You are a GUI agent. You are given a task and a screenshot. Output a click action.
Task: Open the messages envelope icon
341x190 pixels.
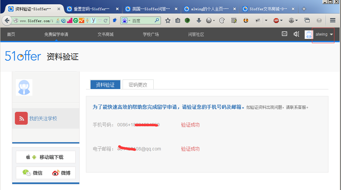(x=284, y=34)
